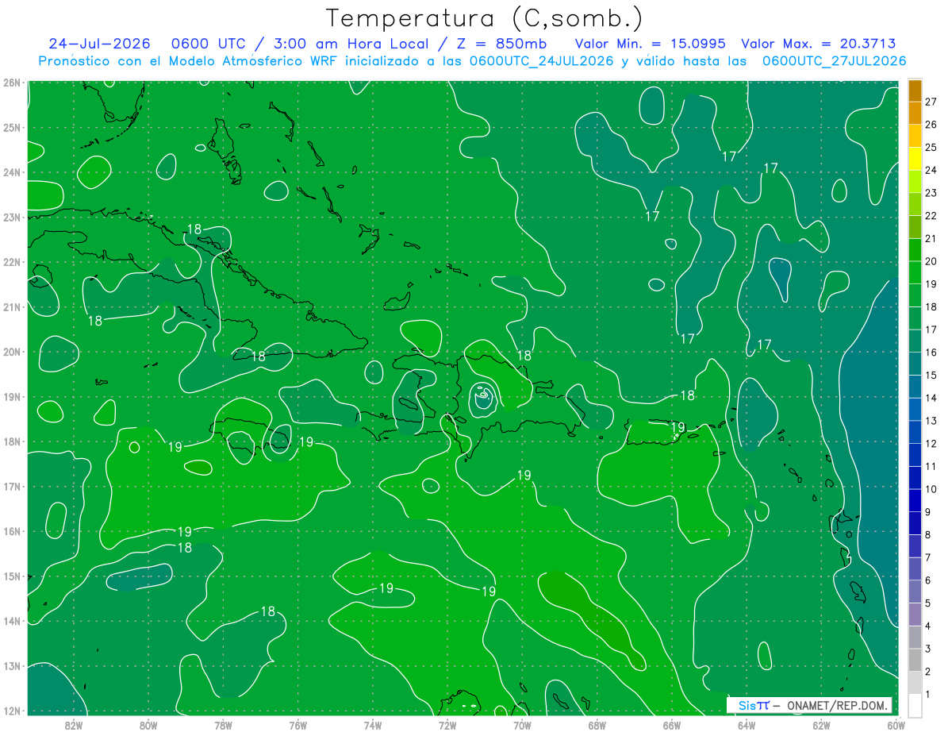This screenshot has width=952, height=736.
Task: Click the 'SisTT - ONAMET/REP.DOM.' logo box
Action: [808, 705]
